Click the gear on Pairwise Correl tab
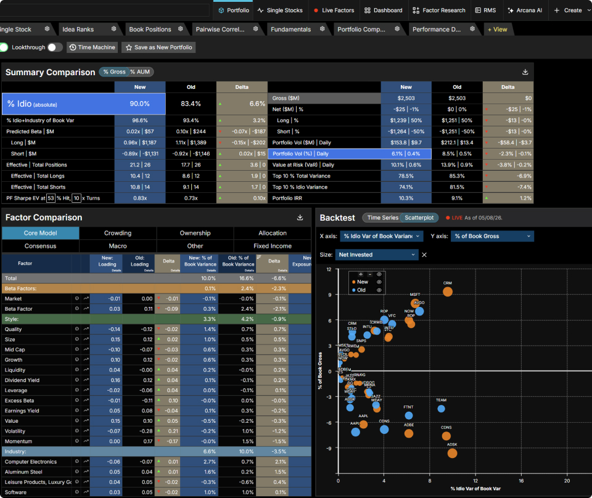 click(x=255, y=29)
